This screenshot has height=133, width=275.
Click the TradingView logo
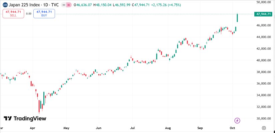(x=25, y=118)
